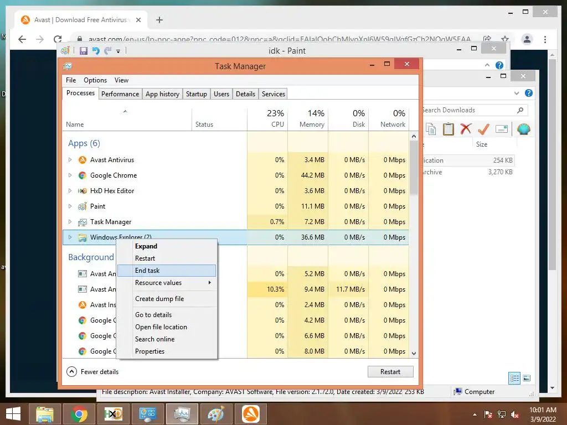The width and height of the screenshot is (567, 425).
Task: Click the Explorer window help icon
Action: (529, 93)
